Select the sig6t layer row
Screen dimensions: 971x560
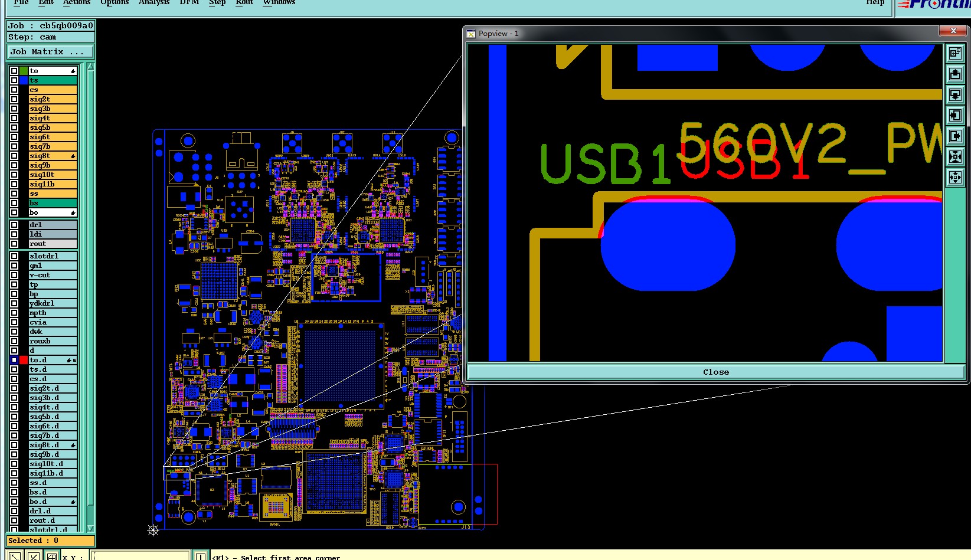[53, 137]
